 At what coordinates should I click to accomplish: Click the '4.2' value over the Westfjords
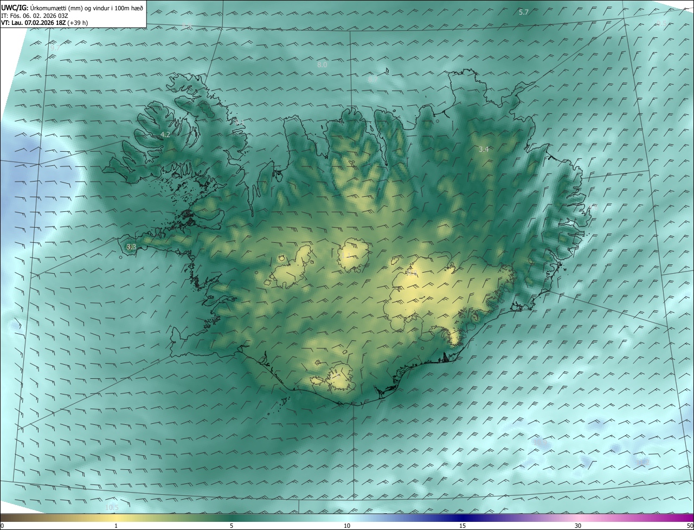pyautogui.click(x=165, y=134)
